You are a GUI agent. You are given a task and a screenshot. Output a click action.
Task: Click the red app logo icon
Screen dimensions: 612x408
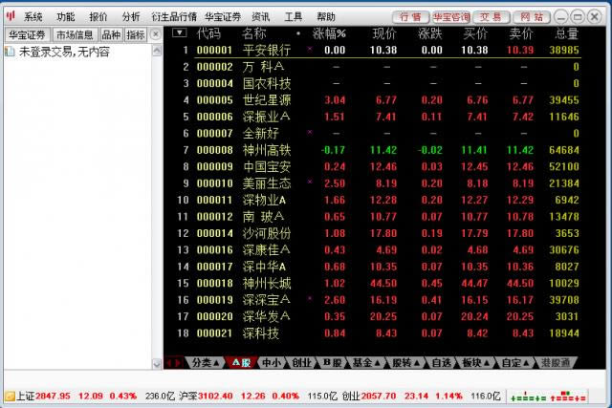pos(11,16)
